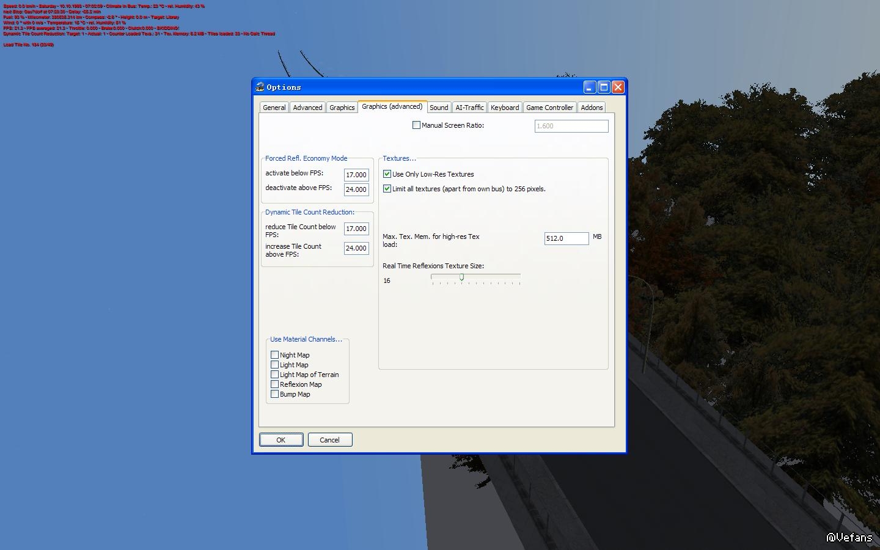This screenshot has width=880, height=550.
Task: Click the Options window title icon
Action: point(260,87)
